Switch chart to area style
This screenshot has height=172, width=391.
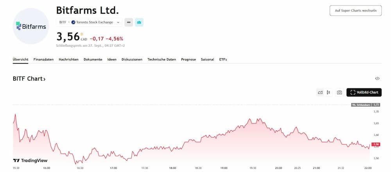pos(320,92)
